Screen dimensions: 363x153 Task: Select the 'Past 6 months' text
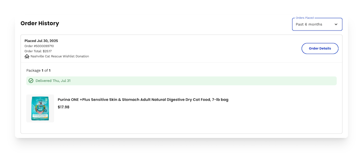(309, 24)
